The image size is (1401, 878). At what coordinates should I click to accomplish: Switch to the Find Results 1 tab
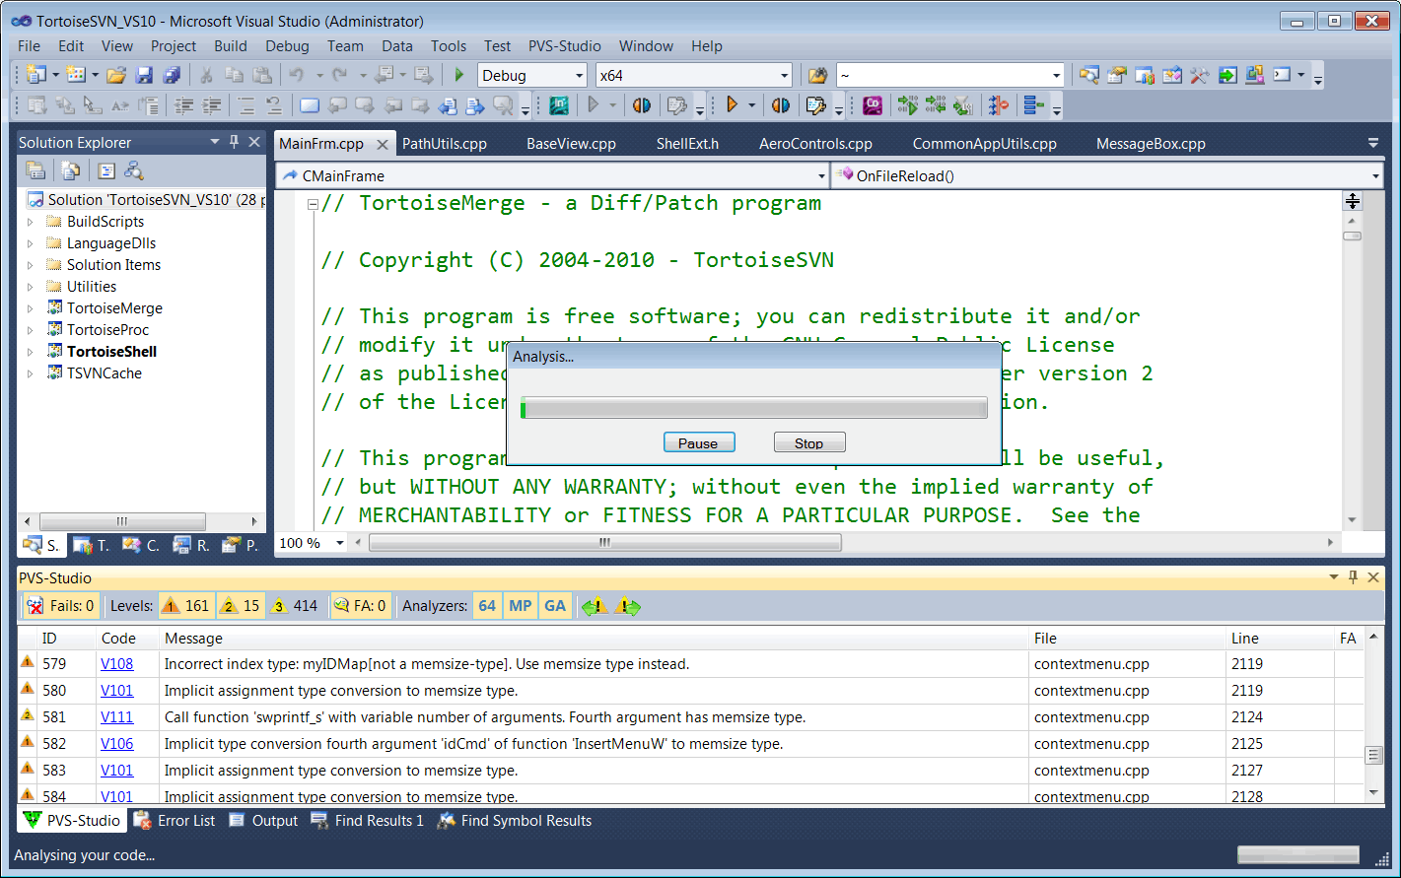coord(367,820)
